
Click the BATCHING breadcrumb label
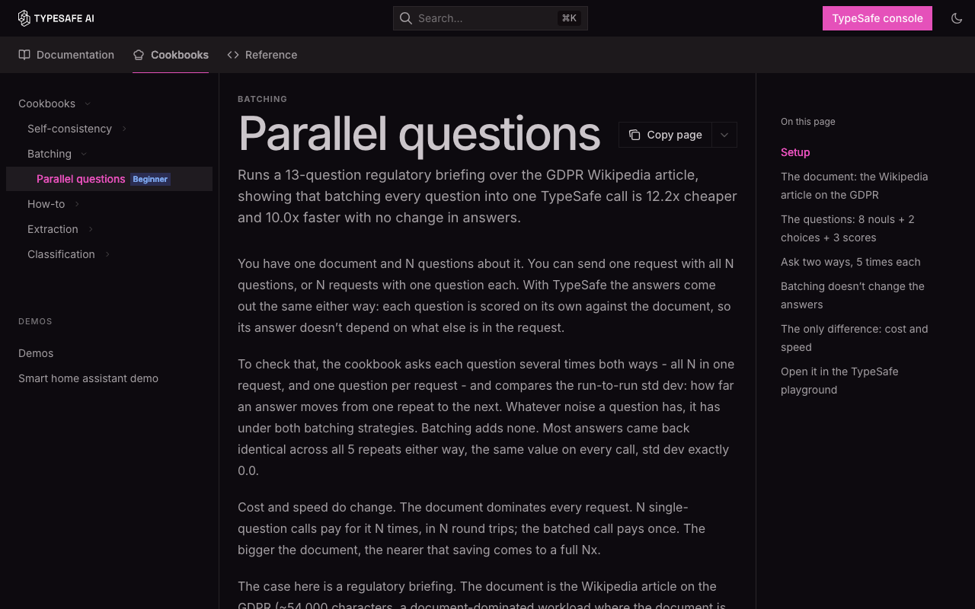[x=262, y=99]
